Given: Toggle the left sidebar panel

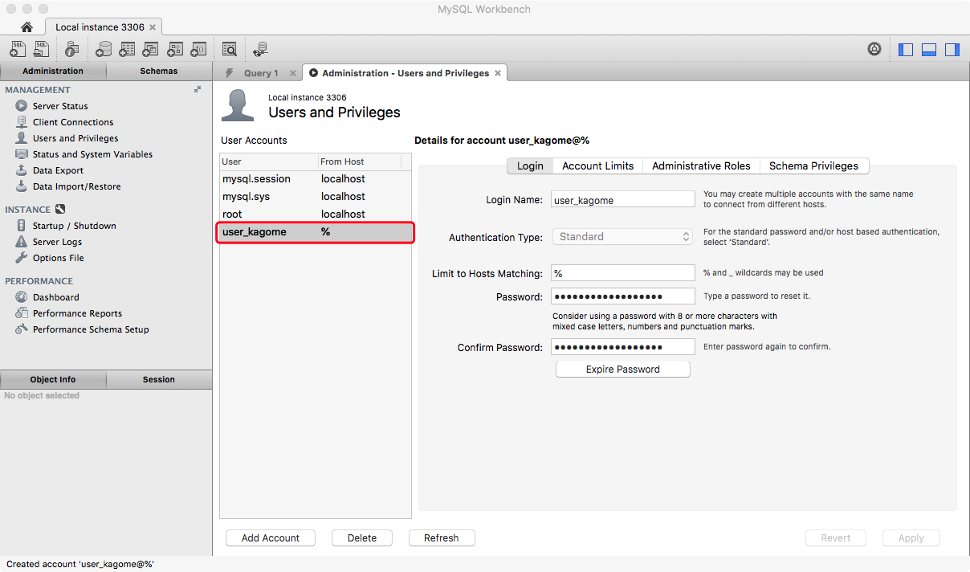Looking at the screenshot, I should pos(906,49).
